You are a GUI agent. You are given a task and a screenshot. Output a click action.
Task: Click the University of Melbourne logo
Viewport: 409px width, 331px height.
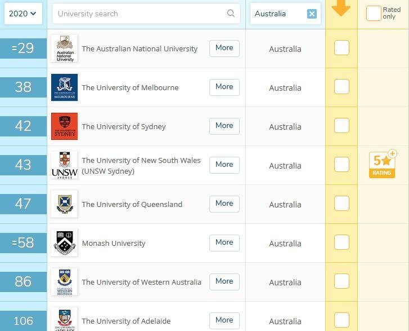pyautogui.click(x=64, y=87)
